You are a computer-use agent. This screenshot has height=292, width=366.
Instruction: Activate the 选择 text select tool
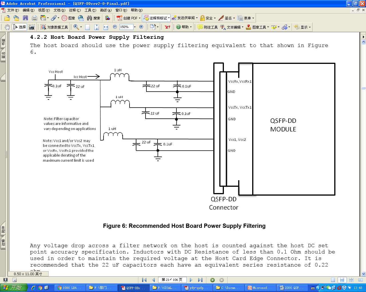coord(19,27)
